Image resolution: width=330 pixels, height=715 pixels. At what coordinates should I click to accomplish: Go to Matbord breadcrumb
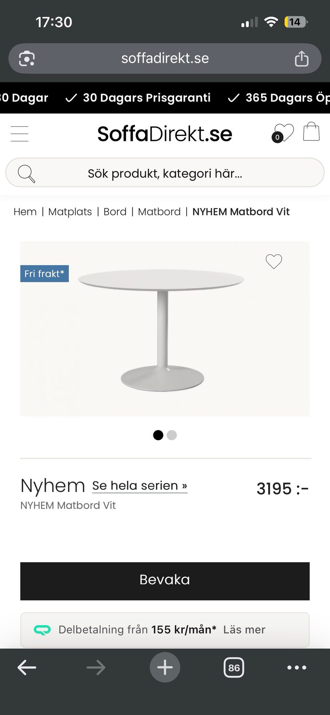[x=159, y=212]
